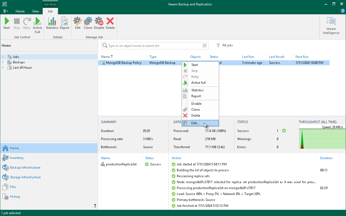Click the Stop ribbon button
This screenshot has width=346, height=216.
coord(17,23)
